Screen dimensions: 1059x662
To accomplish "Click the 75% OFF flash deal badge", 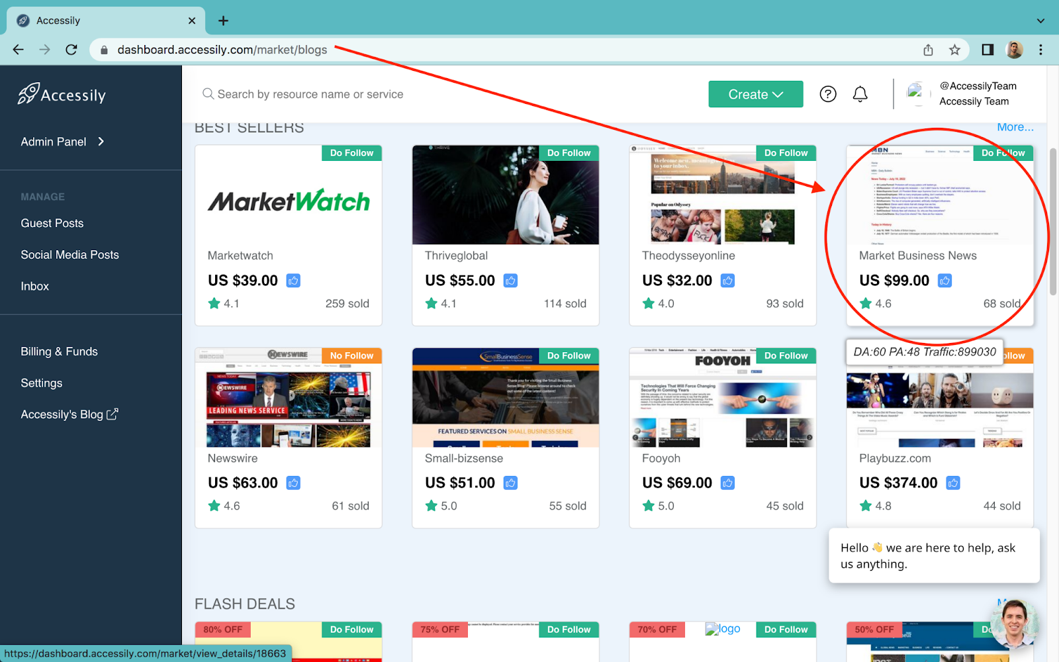I will 440,630.
